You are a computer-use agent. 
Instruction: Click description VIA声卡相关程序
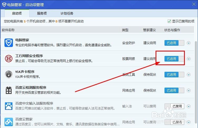click(x=28, y=77)
